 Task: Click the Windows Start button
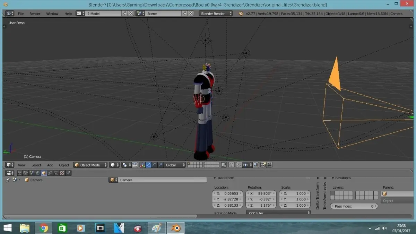click(7, 228)
